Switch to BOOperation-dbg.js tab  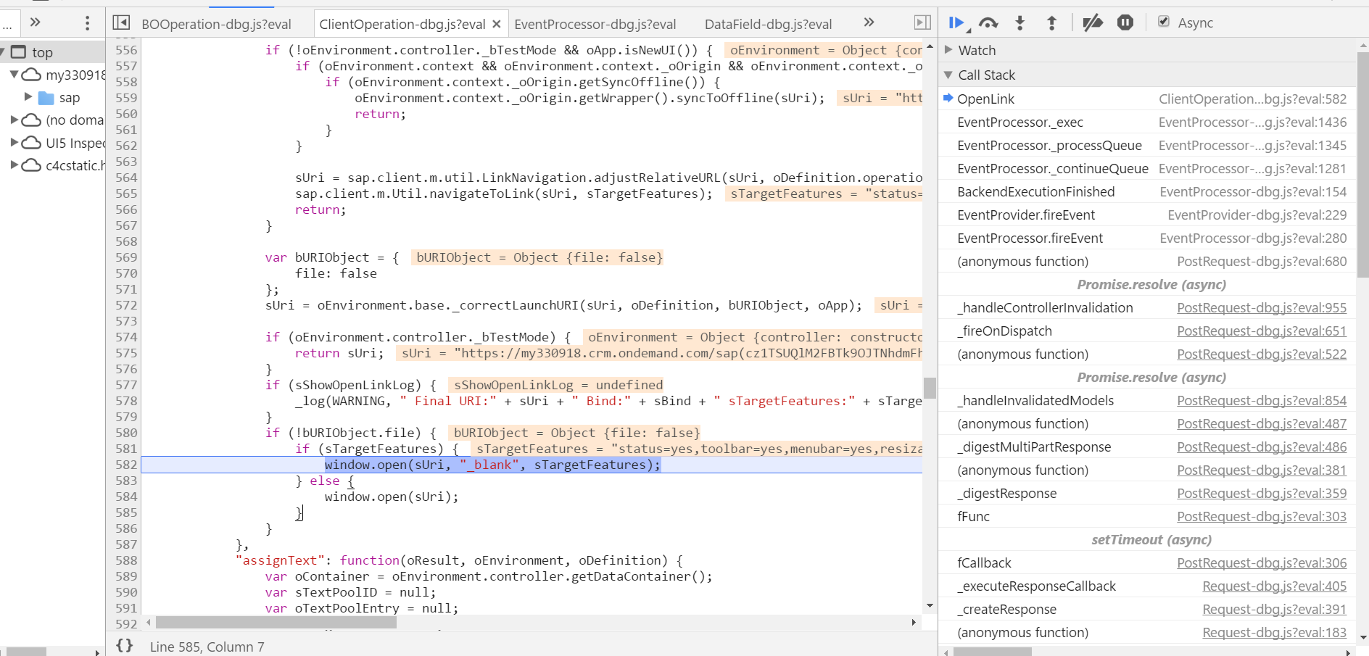216,24
